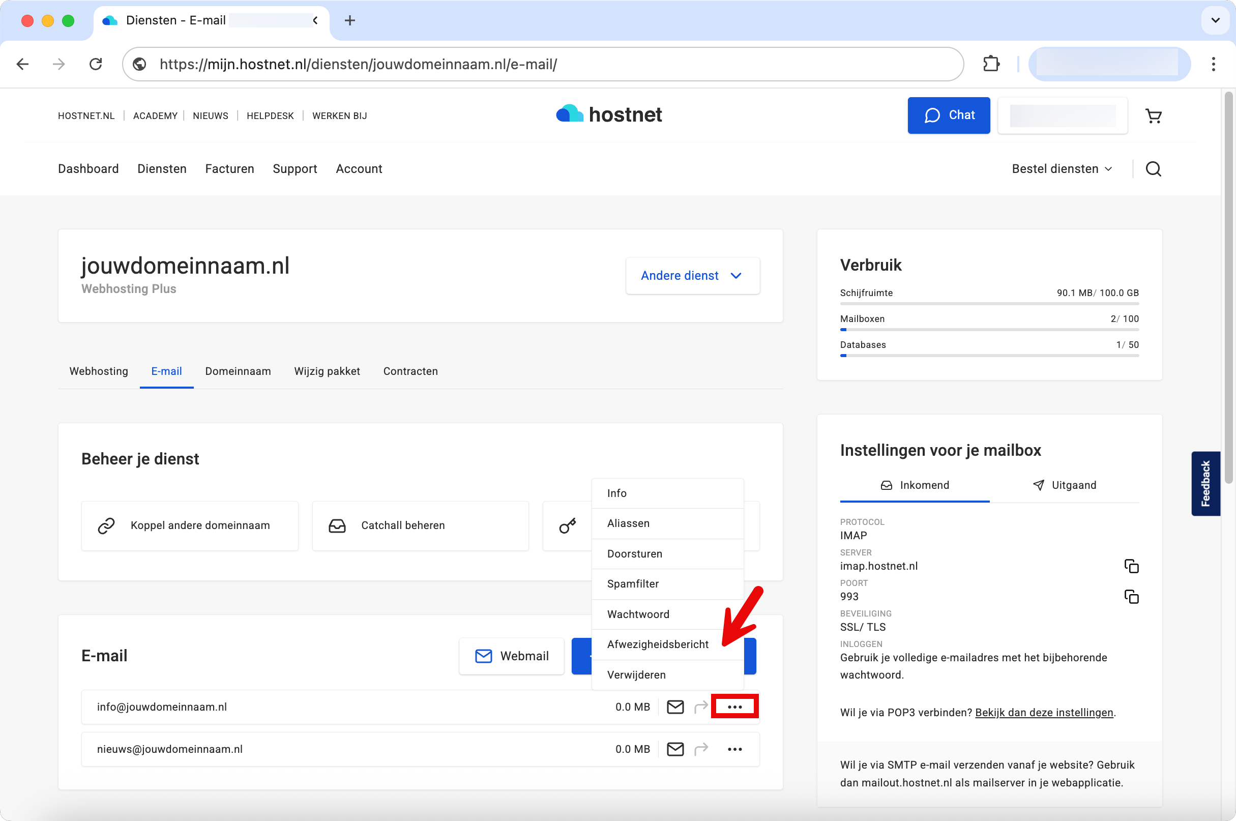Open the shopping cart
Screen dimensions: 1236x821
click(x=1154, y=115)
